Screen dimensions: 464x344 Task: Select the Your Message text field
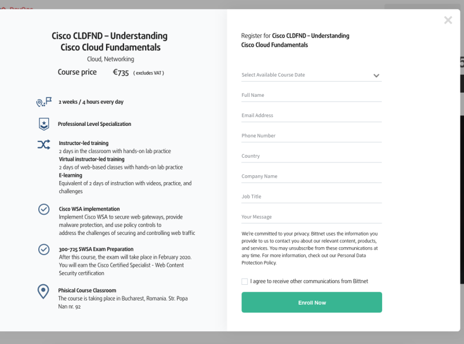point(311,217)
